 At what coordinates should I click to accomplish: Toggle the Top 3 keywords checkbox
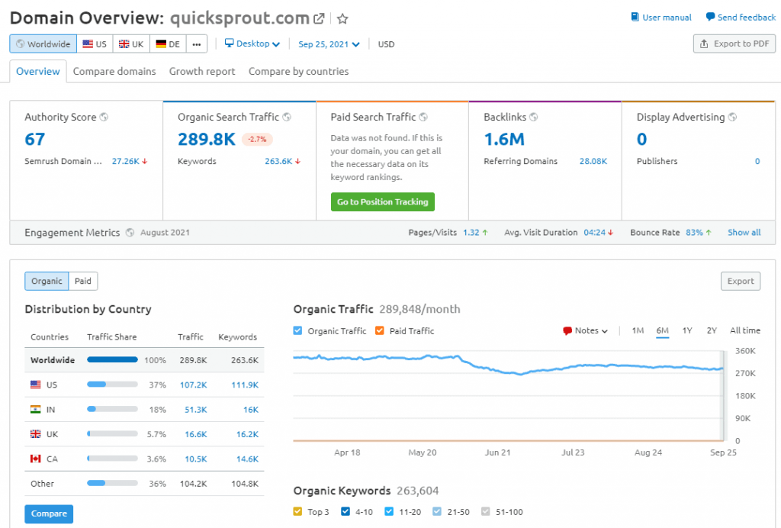[x=298, y=511]
